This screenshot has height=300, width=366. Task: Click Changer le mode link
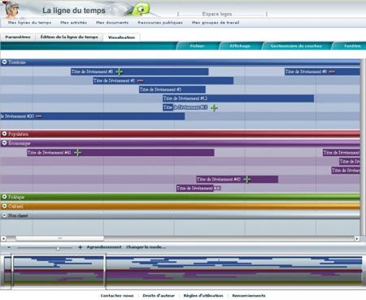tap(146, 247)
